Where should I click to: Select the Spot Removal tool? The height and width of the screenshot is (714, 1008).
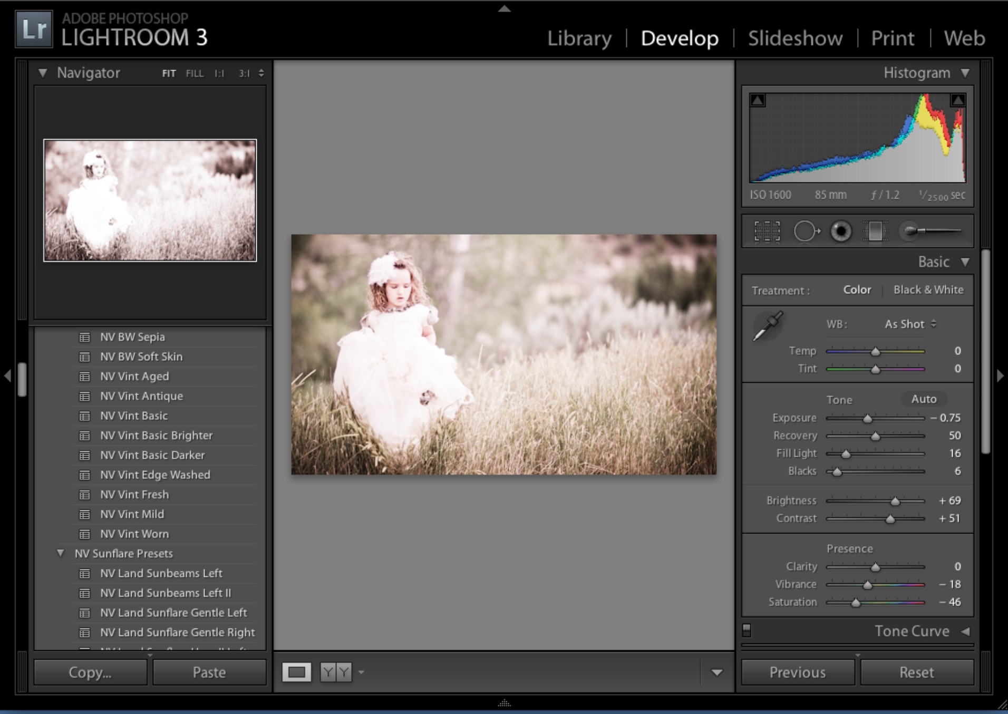tap(807, 231)
